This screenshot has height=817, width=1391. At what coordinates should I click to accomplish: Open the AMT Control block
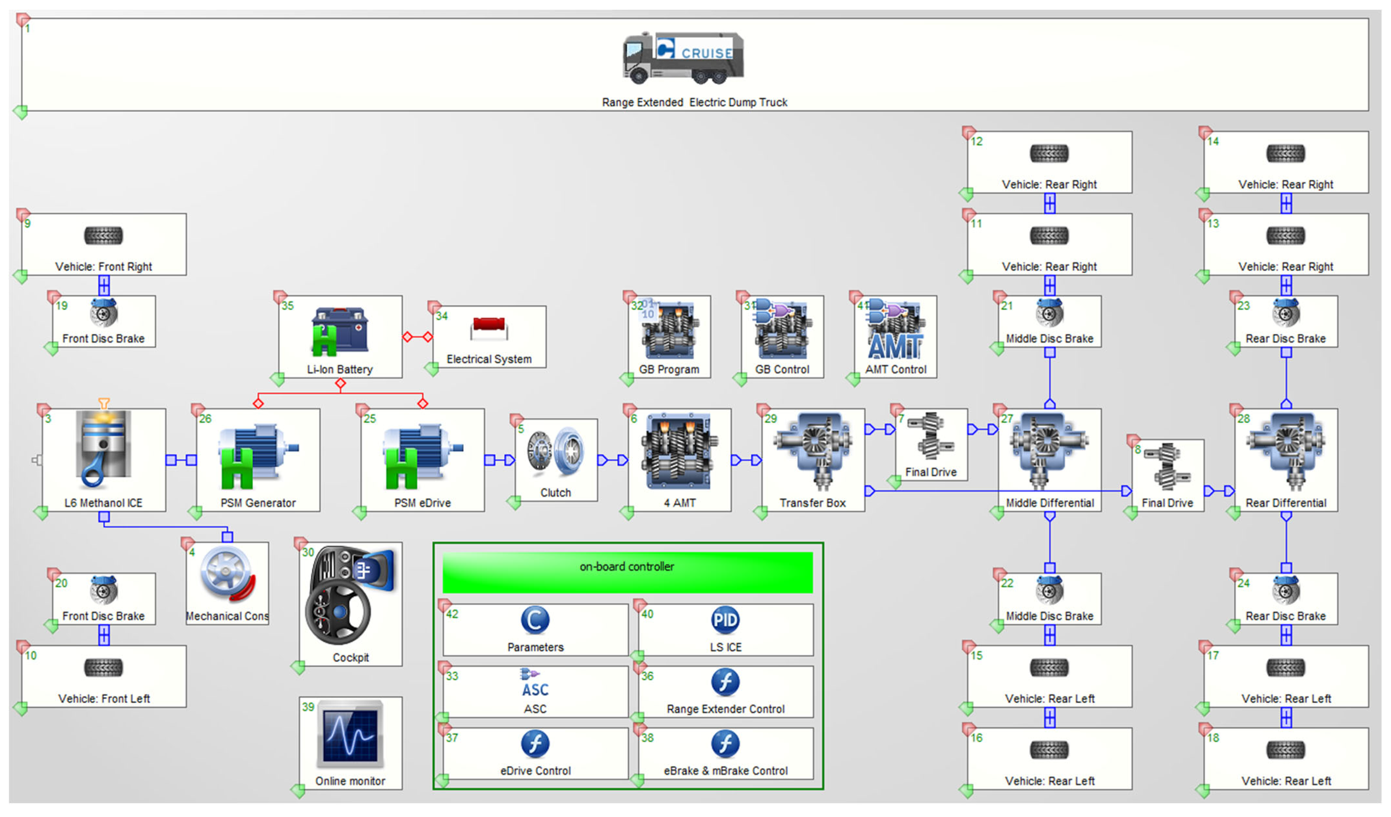tap(895, 334)
